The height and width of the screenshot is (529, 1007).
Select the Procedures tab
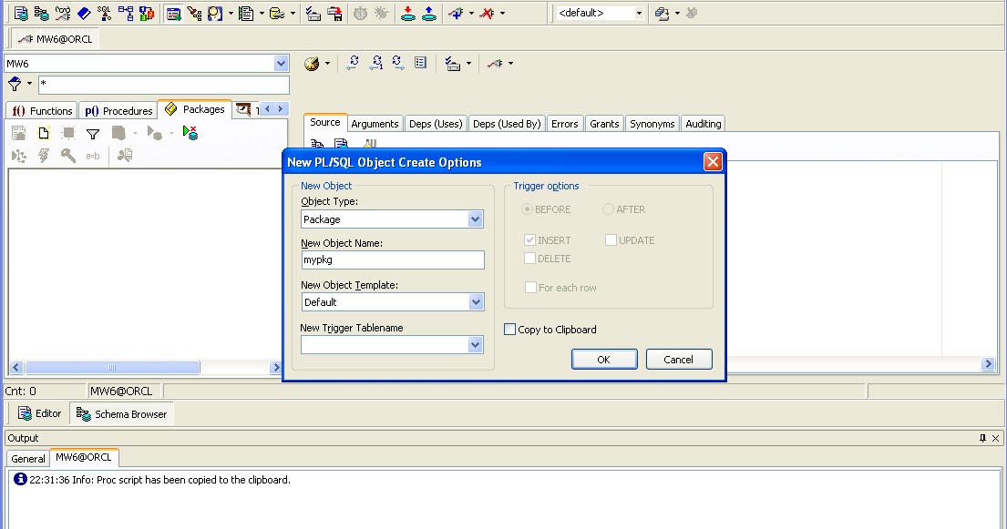[118, 109]
